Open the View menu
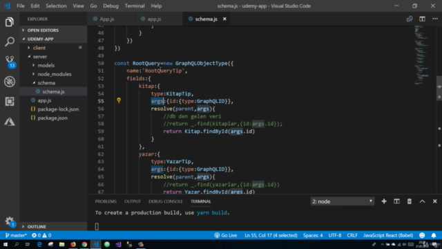This screenshot has width=442, height=249. 78,6
